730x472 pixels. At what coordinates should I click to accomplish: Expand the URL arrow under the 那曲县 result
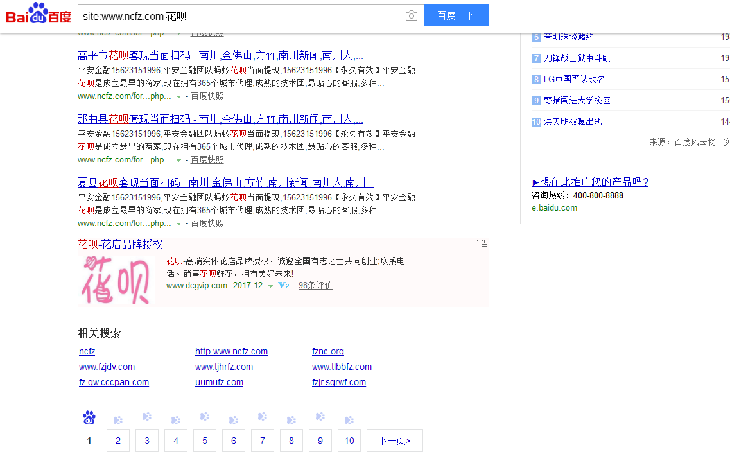coord(178,160)
